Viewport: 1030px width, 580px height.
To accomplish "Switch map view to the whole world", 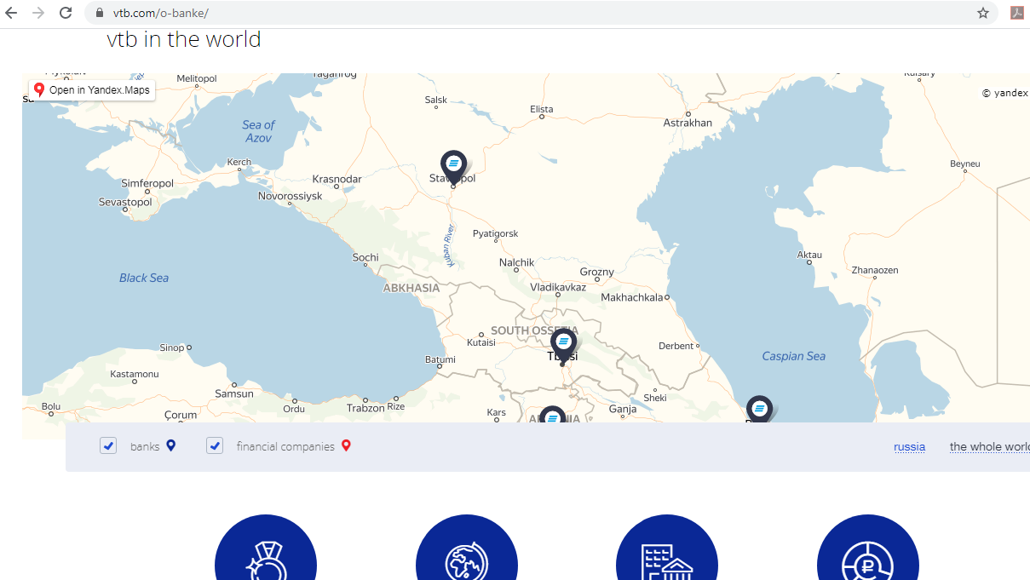I will (x=989, y=446).
